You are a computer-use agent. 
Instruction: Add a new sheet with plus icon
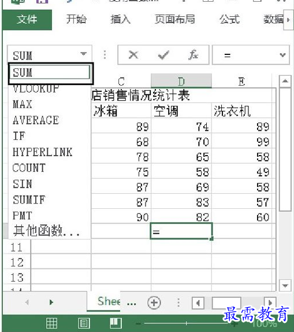(x=154, y=303)
